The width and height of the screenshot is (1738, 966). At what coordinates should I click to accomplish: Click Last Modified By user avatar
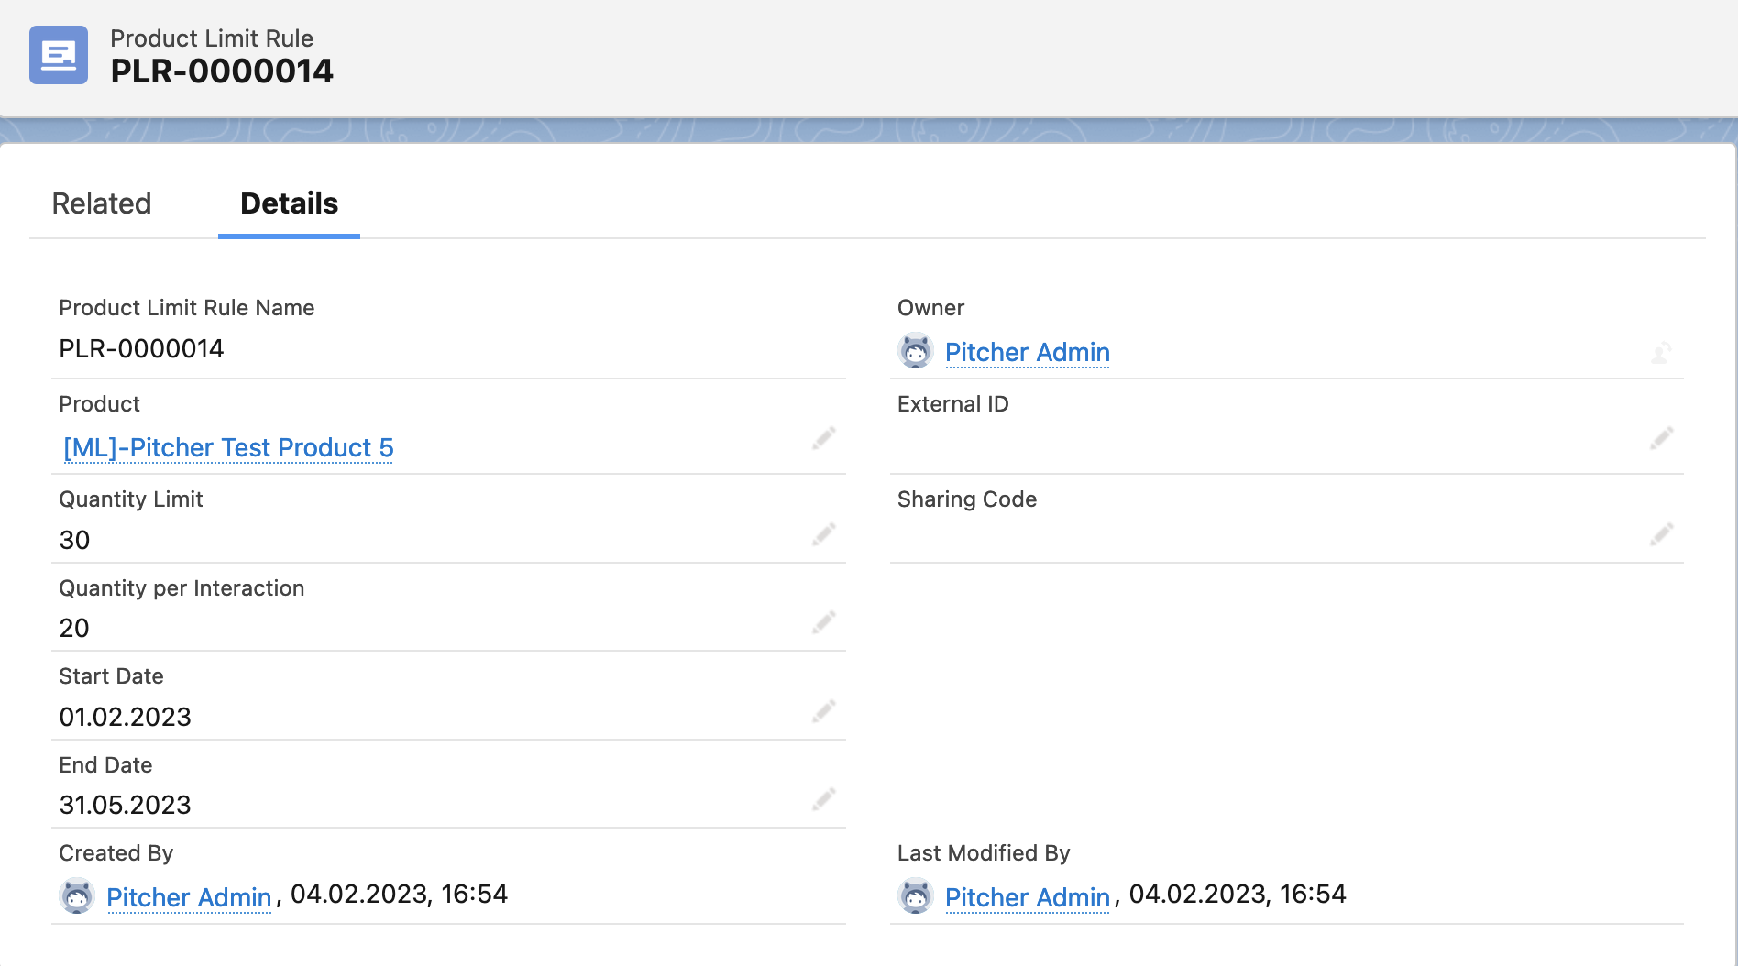tap(915, 896)
